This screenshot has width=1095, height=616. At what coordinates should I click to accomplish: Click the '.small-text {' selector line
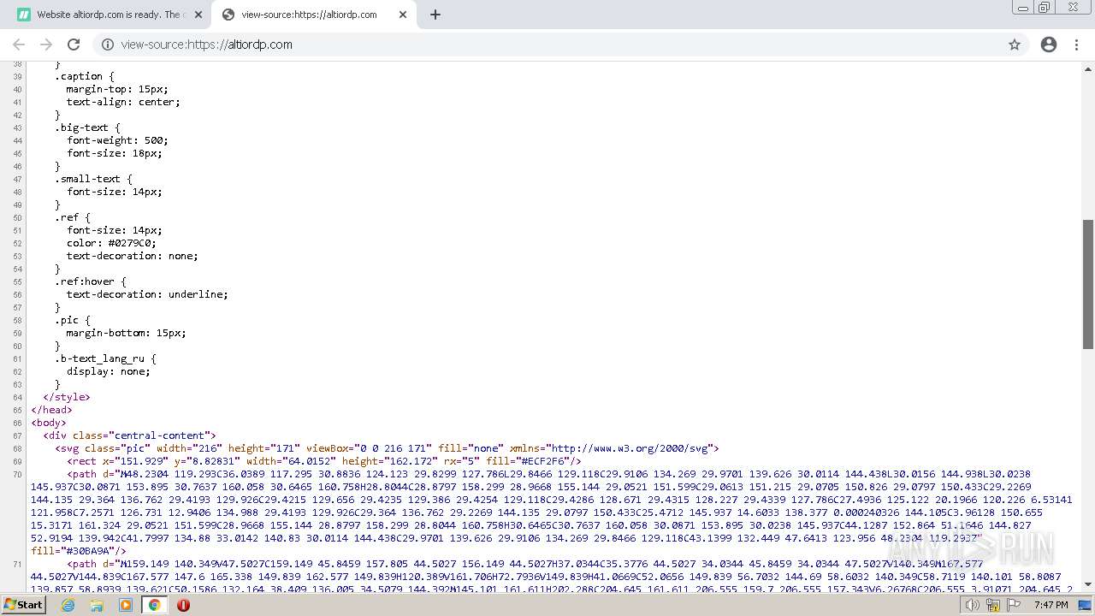pos(93,179)
